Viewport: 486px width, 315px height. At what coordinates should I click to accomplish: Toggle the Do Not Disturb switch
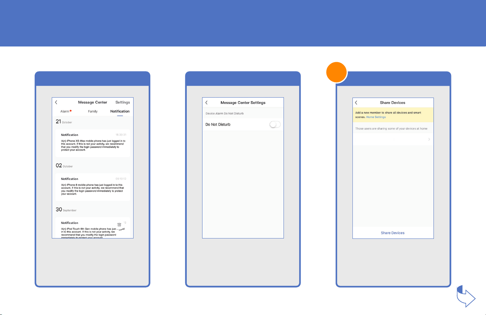tap(275, 124)
